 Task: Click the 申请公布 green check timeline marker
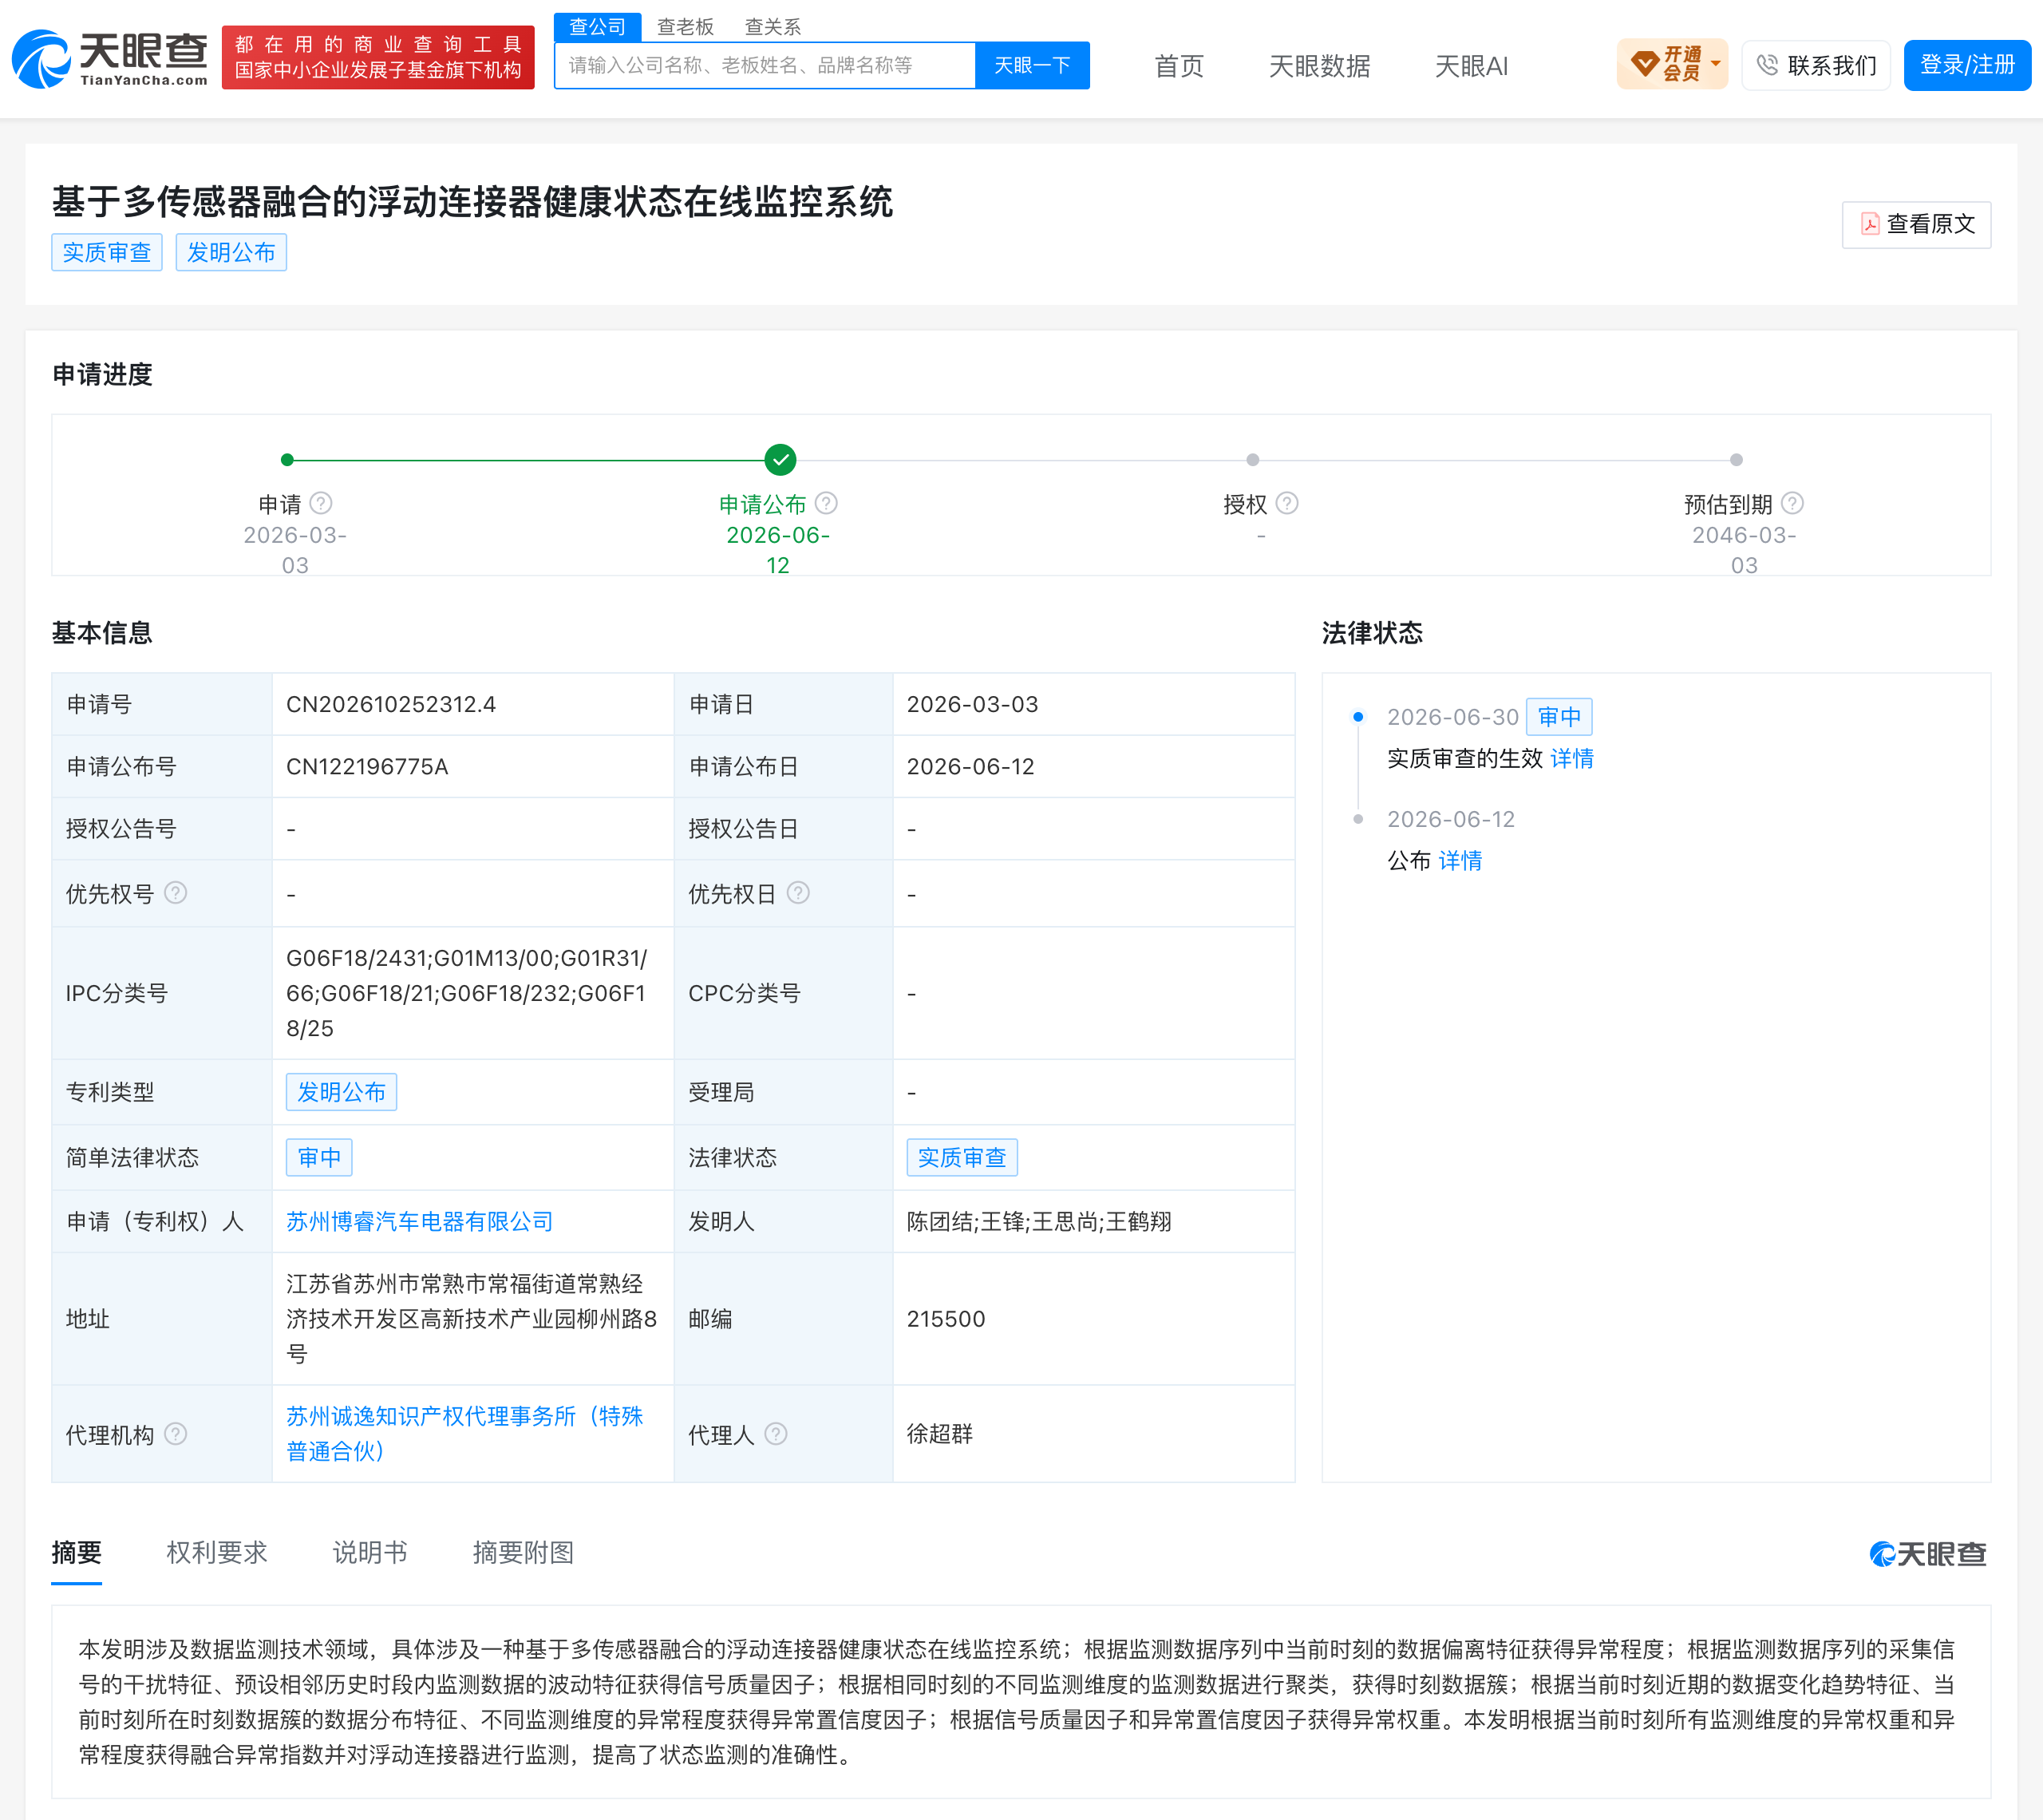[780, 460]
